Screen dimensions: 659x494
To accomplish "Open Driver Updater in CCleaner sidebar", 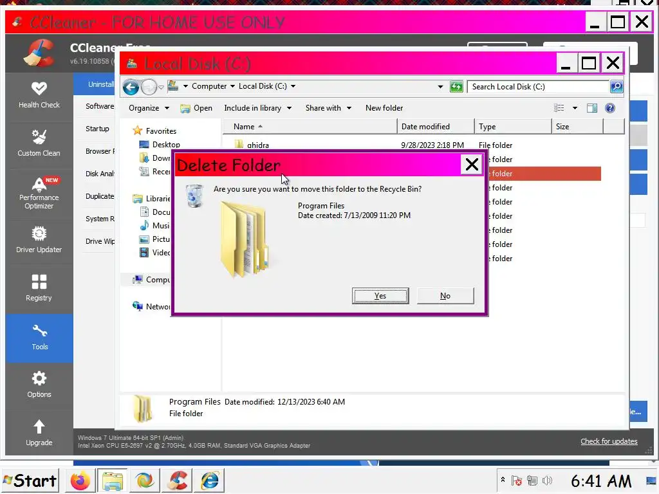I will pos(39,241).
